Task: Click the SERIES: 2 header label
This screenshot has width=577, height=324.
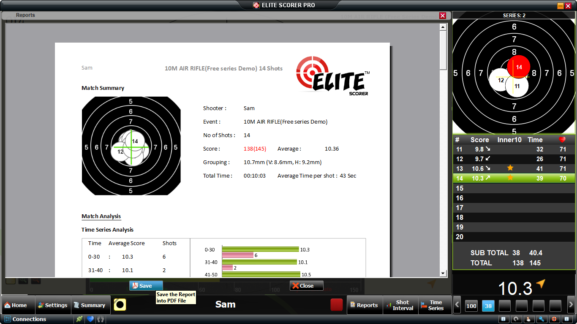Action: (x=514, y=15)
